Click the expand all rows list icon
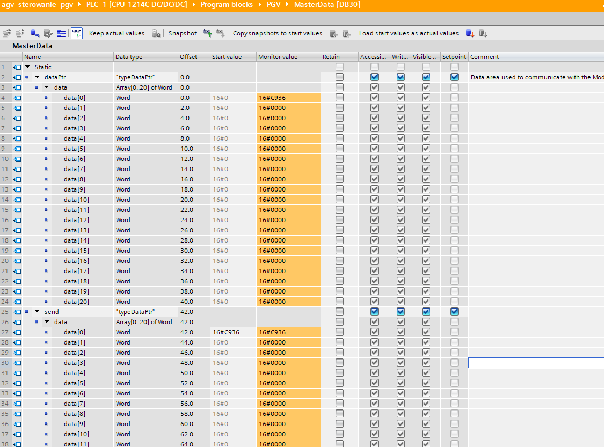Screen dimensions: 604x447 [61, 33]
